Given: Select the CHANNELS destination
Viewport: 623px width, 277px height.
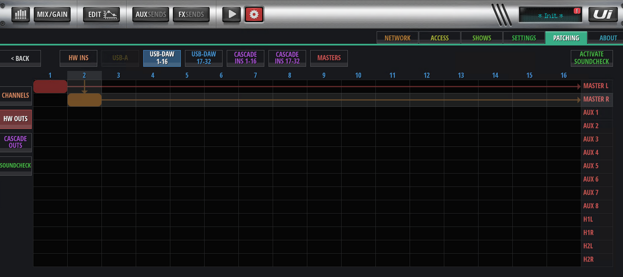Looking at the screenshot, I should coord(16,95).
